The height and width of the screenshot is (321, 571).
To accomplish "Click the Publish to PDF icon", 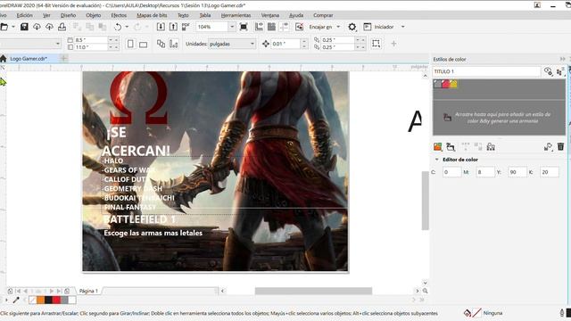I will (186, 27).
